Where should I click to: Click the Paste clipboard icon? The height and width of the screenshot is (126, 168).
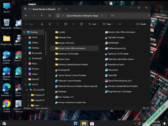pos(58,24)
